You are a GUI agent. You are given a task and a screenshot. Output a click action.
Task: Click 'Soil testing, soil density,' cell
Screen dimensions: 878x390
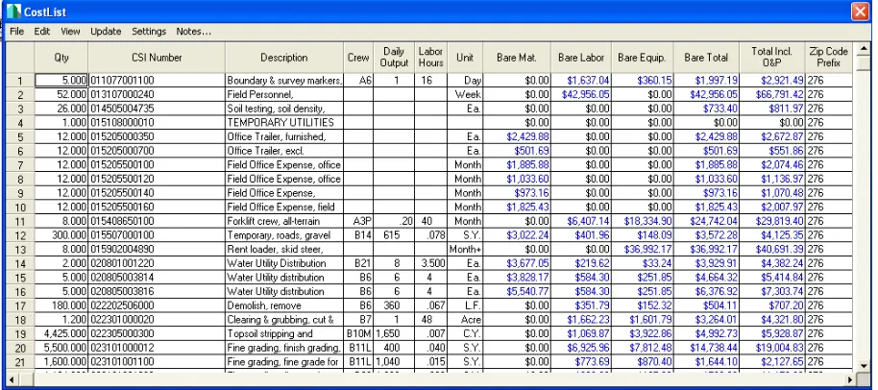[x=284, y=109]
